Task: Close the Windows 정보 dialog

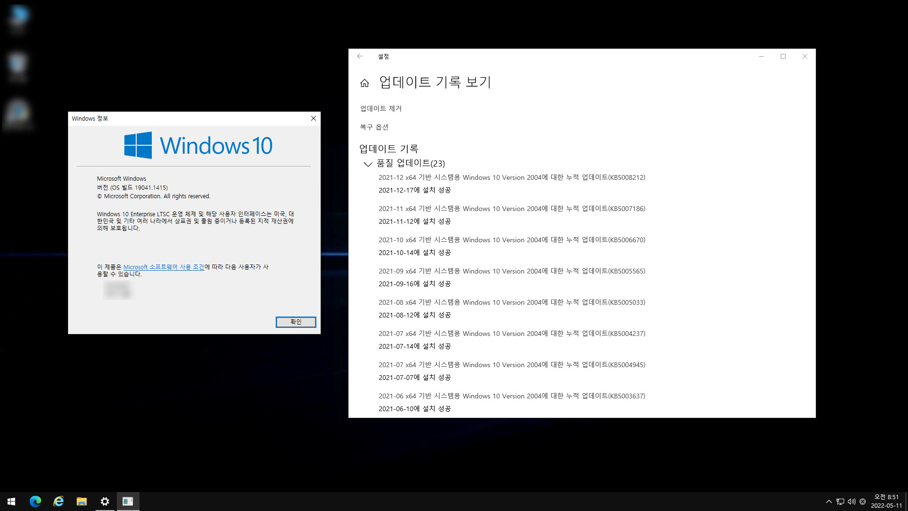Action: (x=313, y=118)
